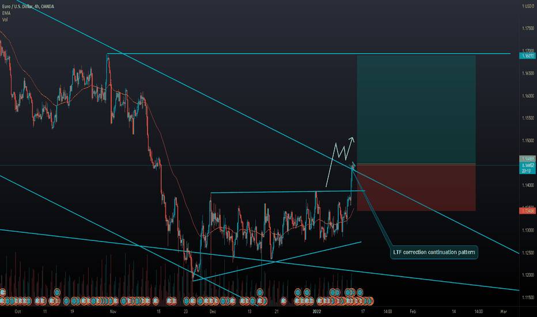
Task: Click the LTF correction continuation pattern callout
Action: 434,252
